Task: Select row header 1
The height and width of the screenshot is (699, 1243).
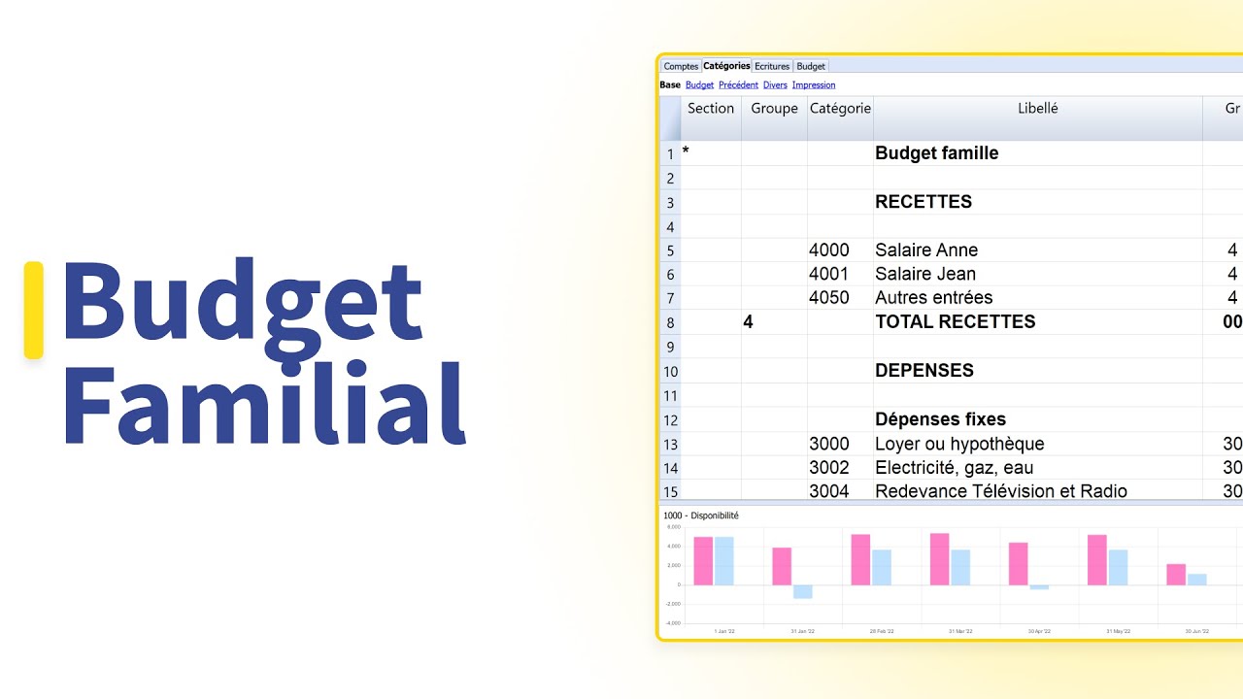Action: [x=670, y=153]
